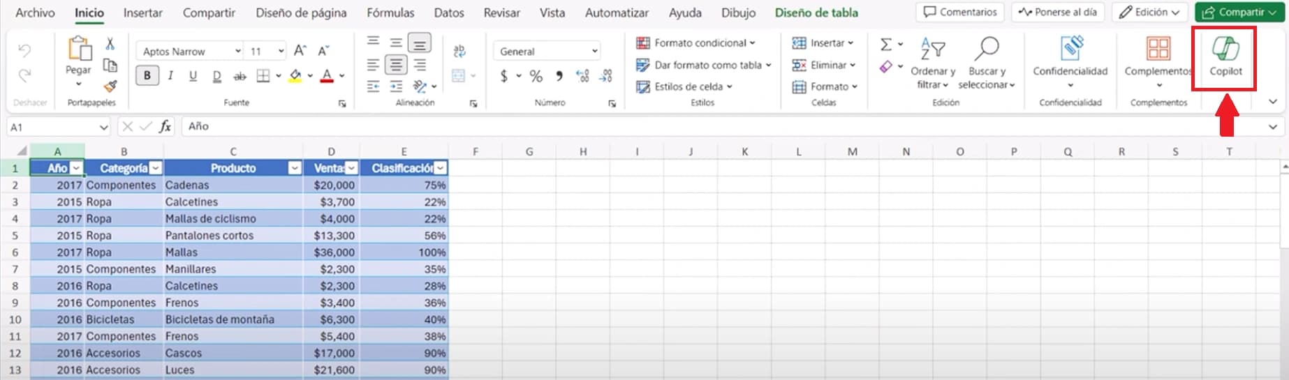This screenshot has width=1289, height=380.
Task: Open the Diseño de tabla tab
Action: coord(816,13)
